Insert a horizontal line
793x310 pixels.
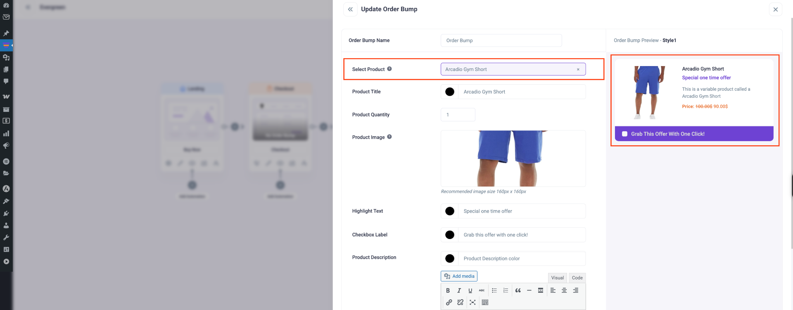529,291
